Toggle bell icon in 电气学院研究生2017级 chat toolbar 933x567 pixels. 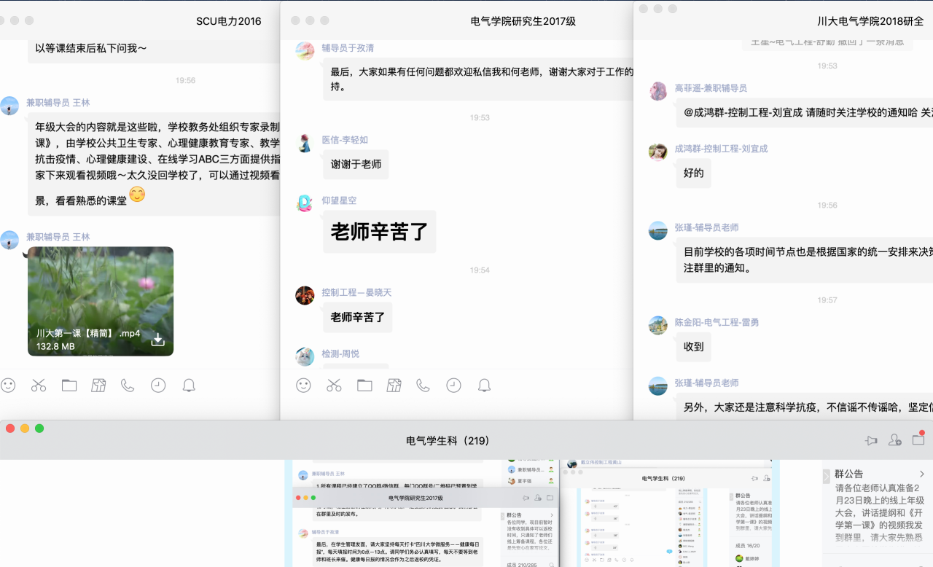[484, 386]
